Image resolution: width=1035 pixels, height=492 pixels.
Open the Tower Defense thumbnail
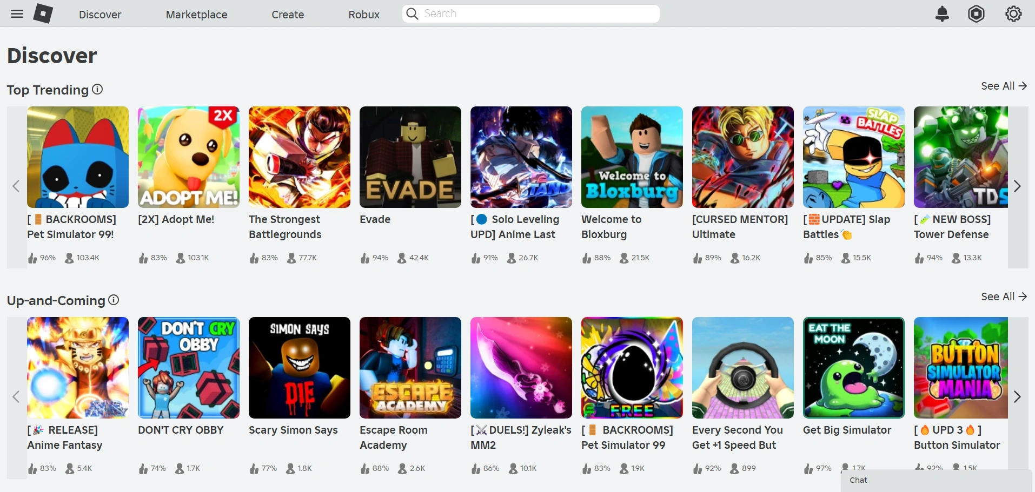coord(961,157)
